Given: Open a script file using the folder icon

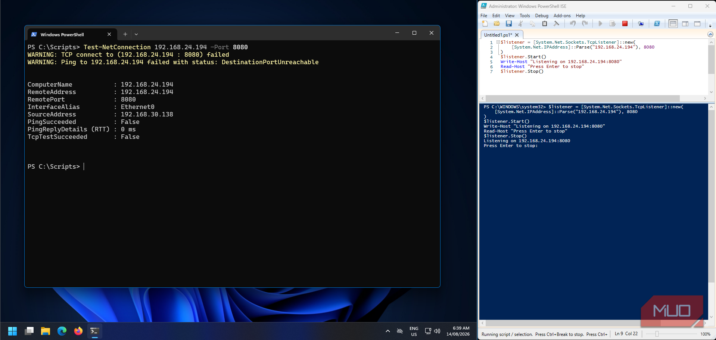Looking at the screenshot, I should click(496, 24).
